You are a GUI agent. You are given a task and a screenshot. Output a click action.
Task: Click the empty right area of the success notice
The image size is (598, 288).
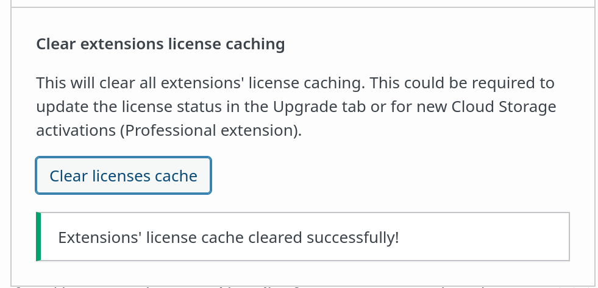(488, 237)
